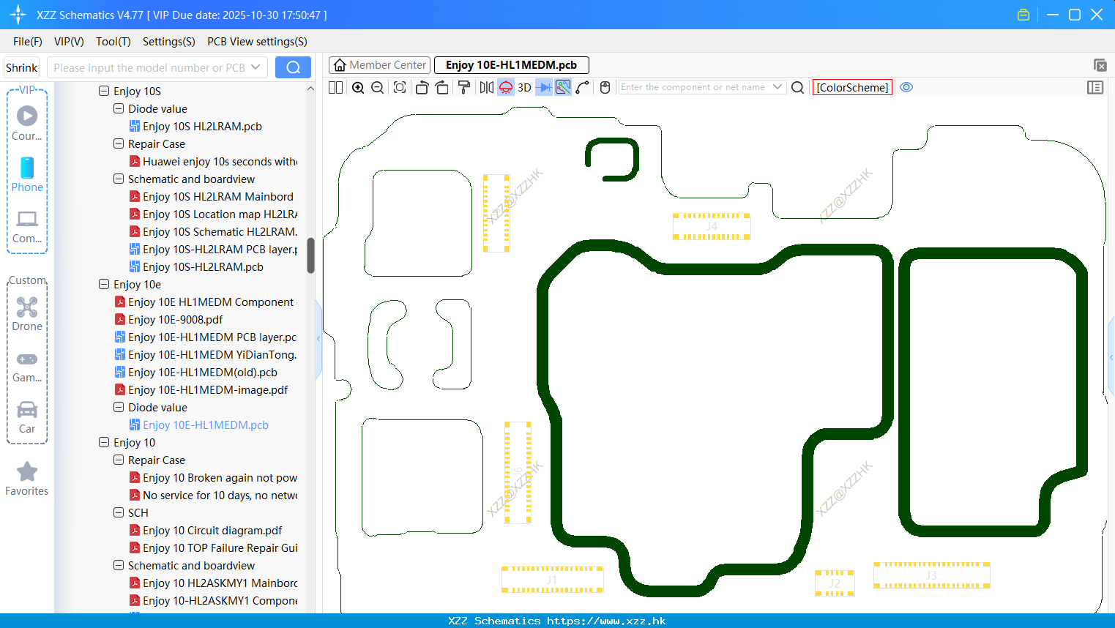Open the Settings(S) menu
The height and width of the screenshot is (628, 1115).
coord(169,42)
